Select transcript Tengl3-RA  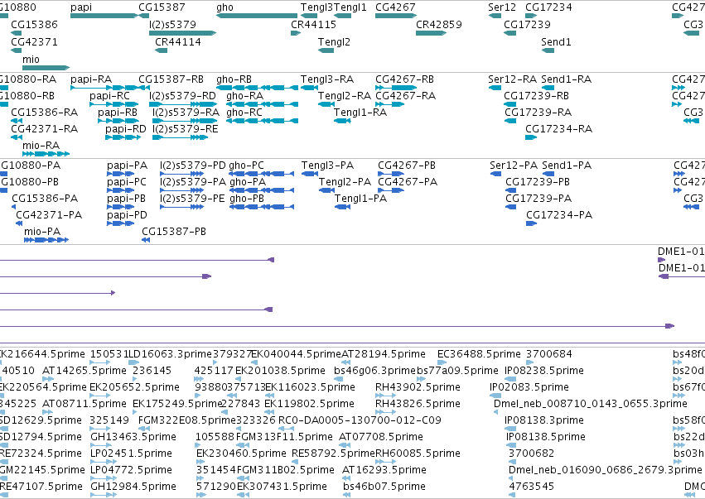309,88
